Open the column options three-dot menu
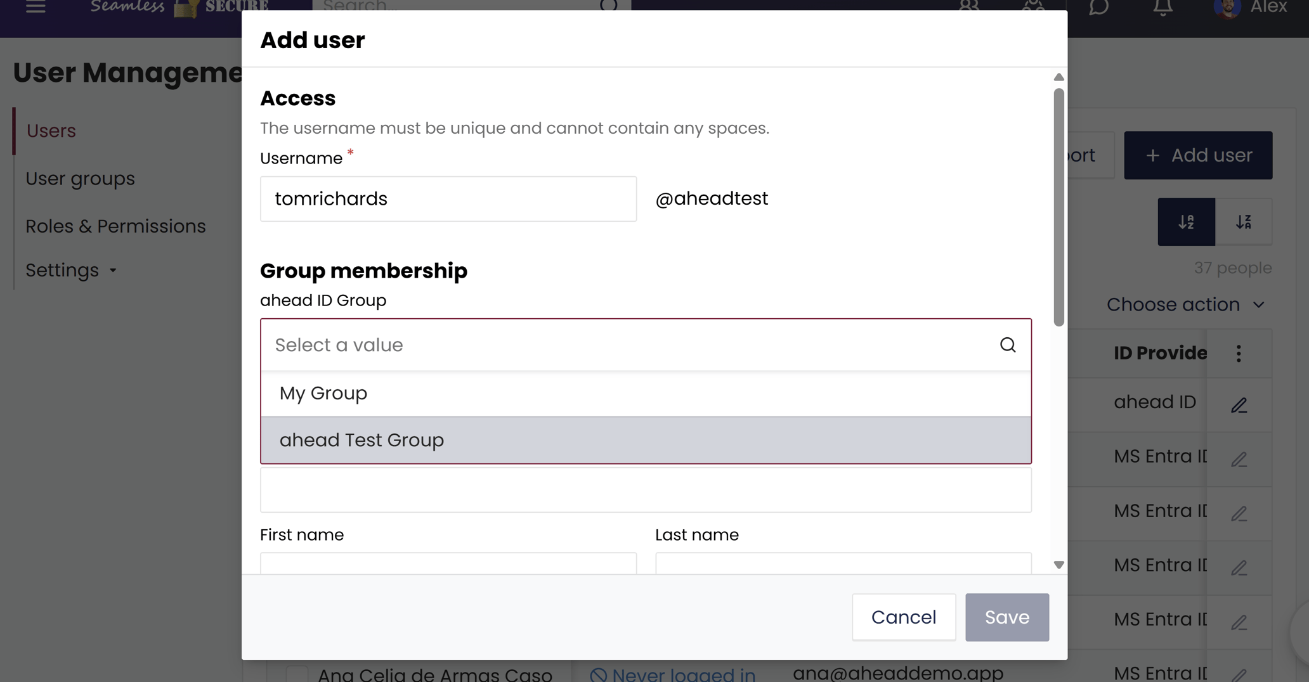1309x682 pixels. [x=1239, y=353]
